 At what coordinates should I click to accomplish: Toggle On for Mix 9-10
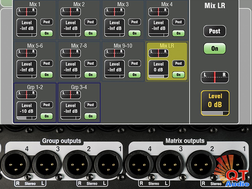coord(135,75)
